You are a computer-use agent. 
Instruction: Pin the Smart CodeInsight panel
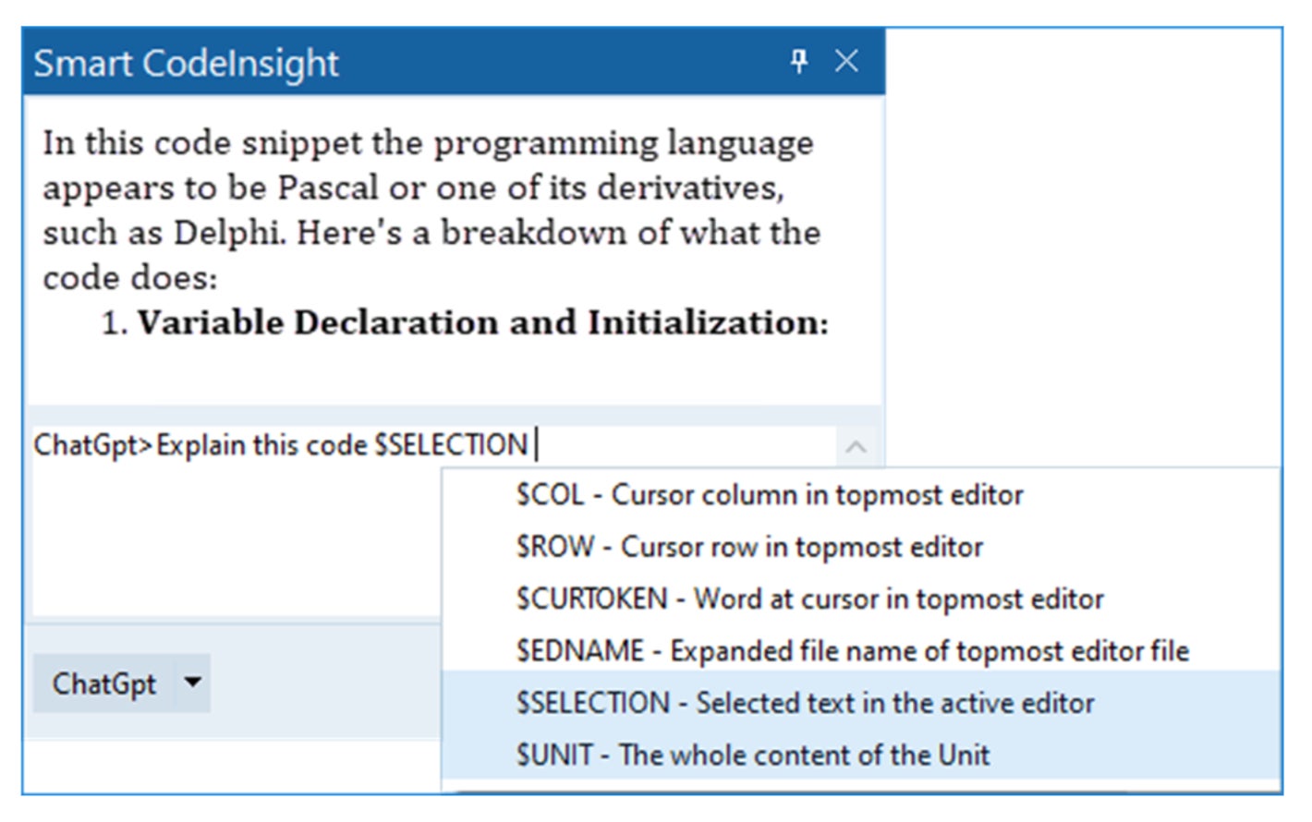799,62
